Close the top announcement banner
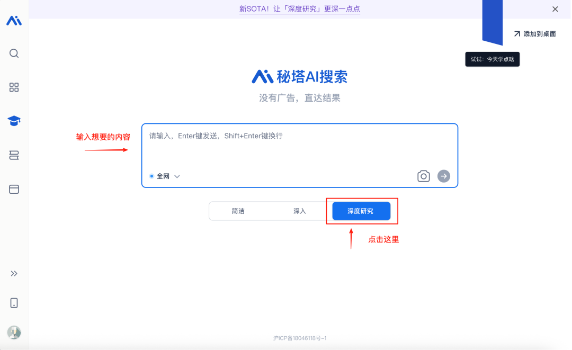 (555, 9)
